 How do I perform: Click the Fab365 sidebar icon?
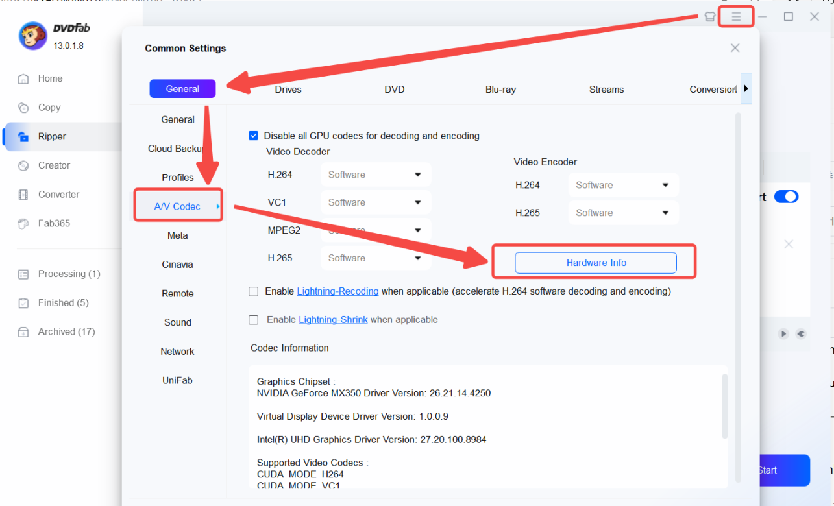click(23, 224)
